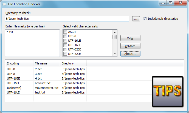Click the Directory to check input field

click(67, 19)
